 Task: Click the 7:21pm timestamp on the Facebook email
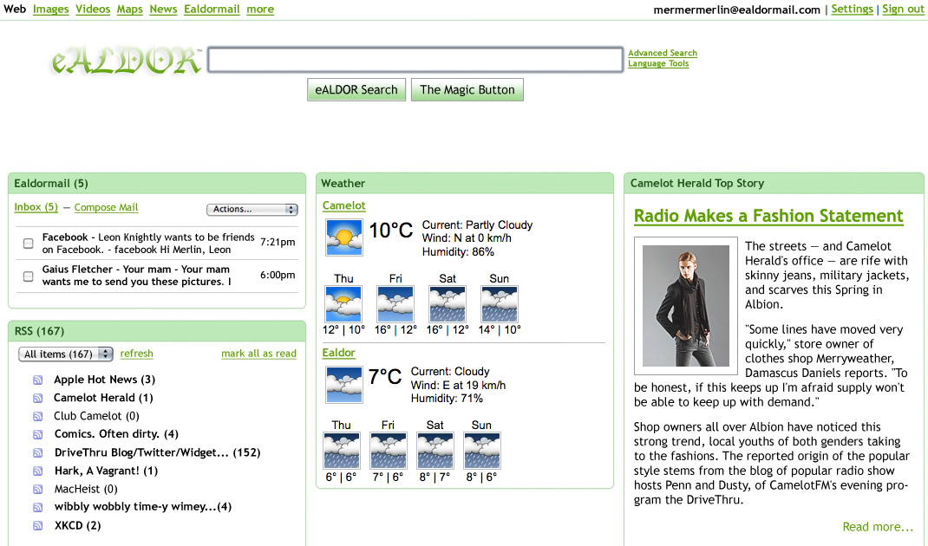click(x=278, y=242)
